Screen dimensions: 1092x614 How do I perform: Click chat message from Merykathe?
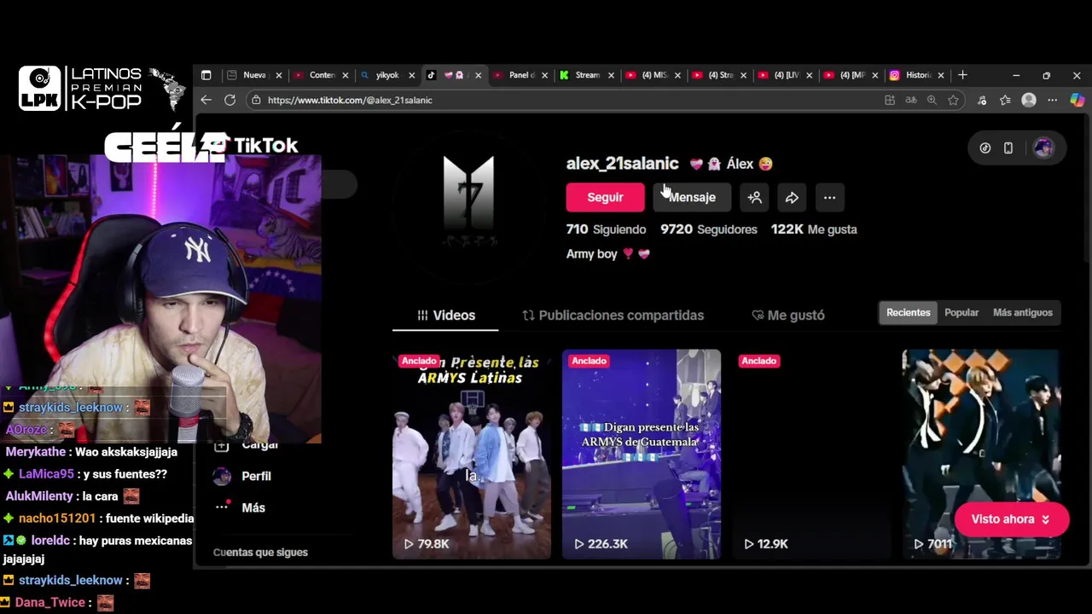point(91,452)
